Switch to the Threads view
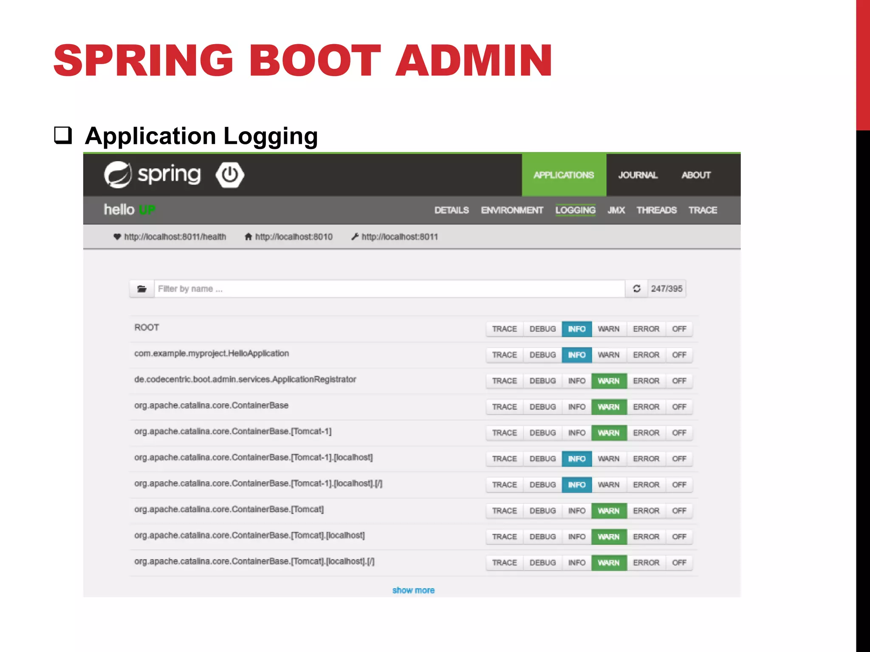Screen dimensions: 870x652 click(656, 210)
